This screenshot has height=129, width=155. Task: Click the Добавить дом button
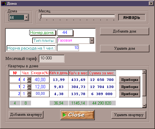(125, 31)
